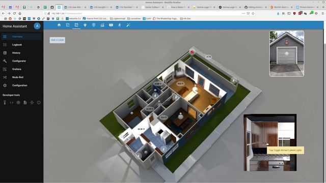Open the 'How to Find CO2 Lea...' bookmark

[x=95, y=18]
